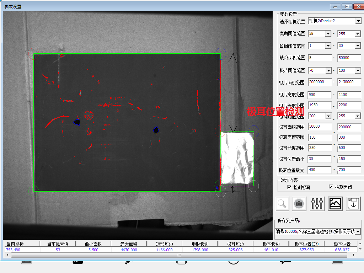Expand 极耳阈值 maximum dropdown showing 255 below 2200
Screen dimensions: 364x273
click(358, 116)
